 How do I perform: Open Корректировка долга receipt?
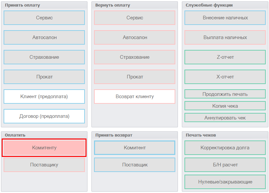(225, 148)
